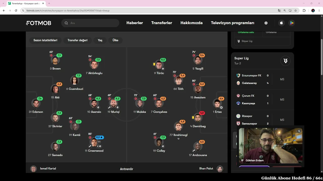
Task: Click the FotMob search field
Action: click(x=90, y=23)
